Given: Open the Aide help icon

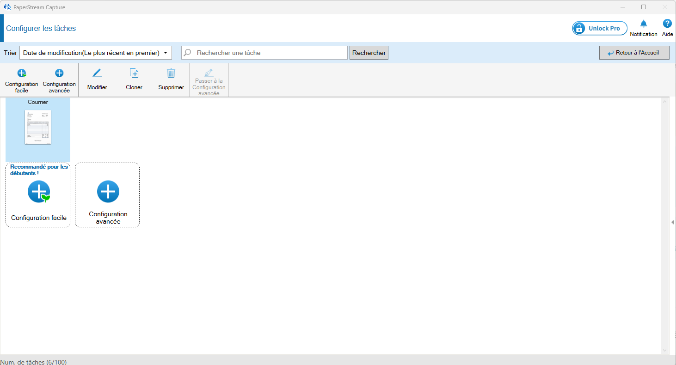Looking at the screenshot, I should point(667,24).
